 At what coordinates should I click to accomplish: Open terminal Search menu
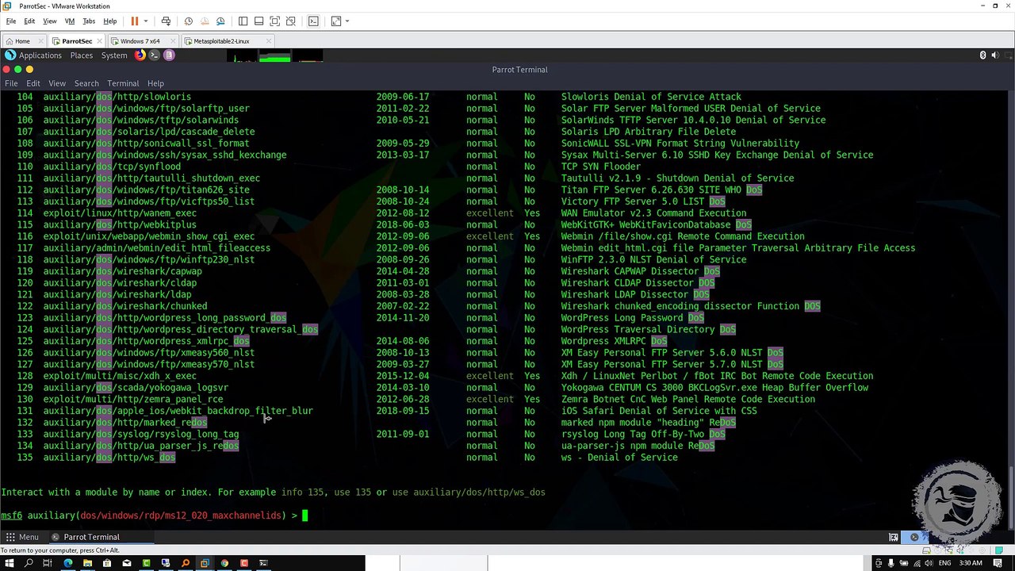[86, 83]
